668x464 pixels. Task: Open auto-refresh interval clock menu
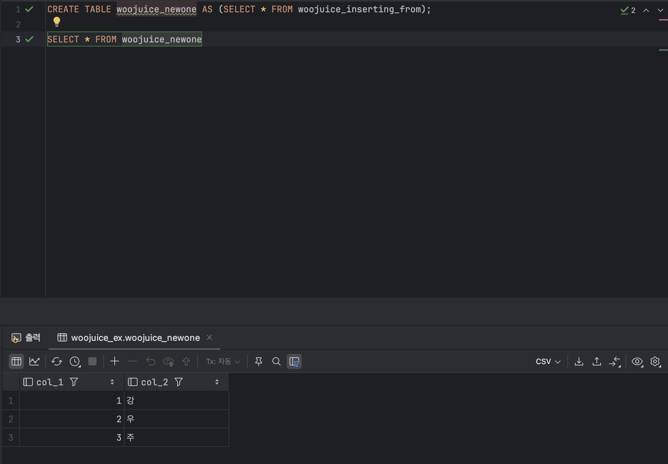point(75,361)
